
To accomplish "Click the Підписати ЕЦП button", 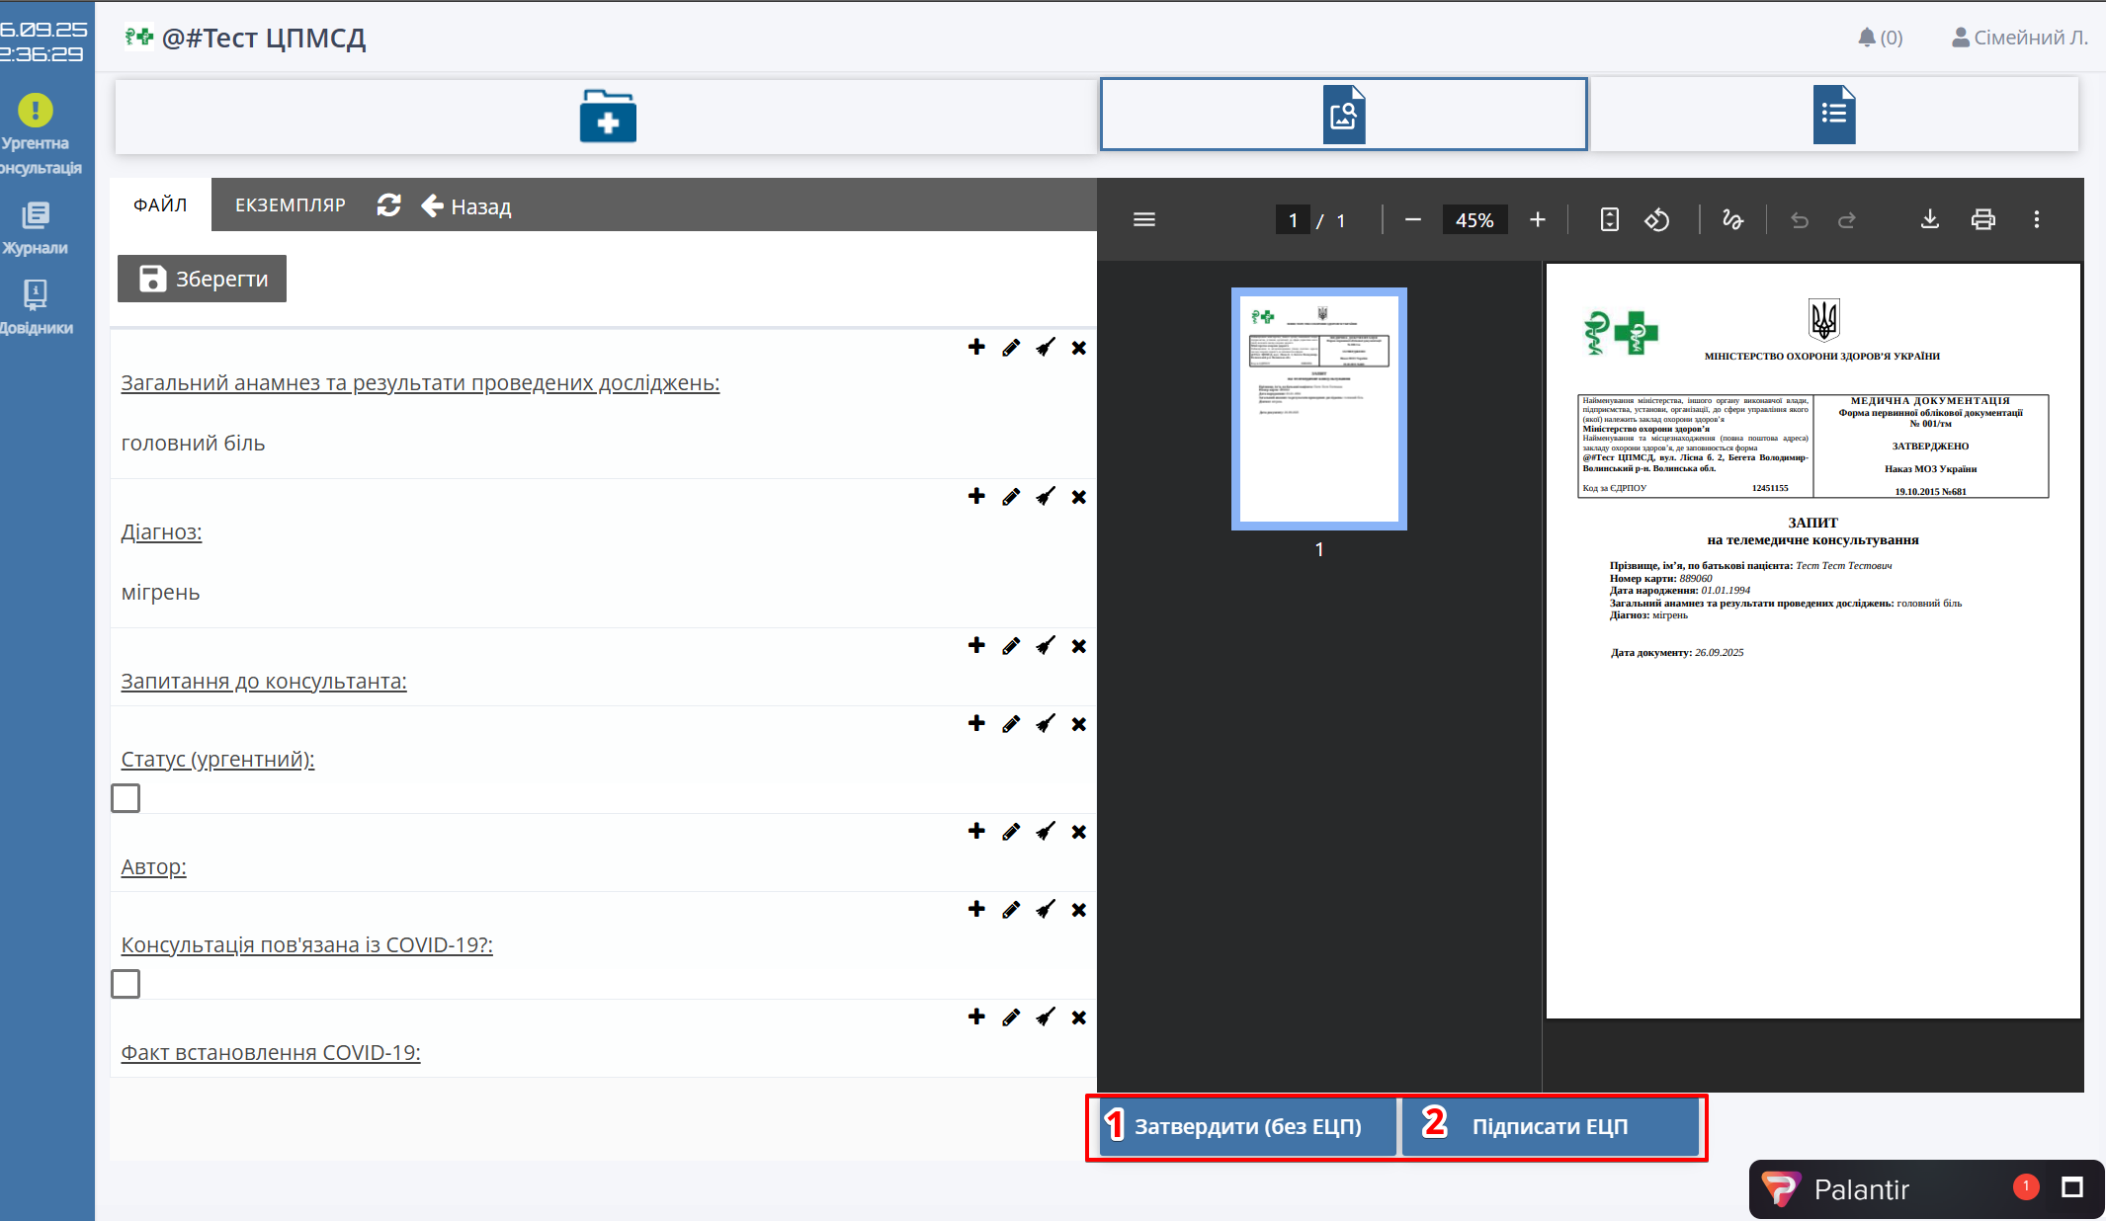I will 1549,1126.
